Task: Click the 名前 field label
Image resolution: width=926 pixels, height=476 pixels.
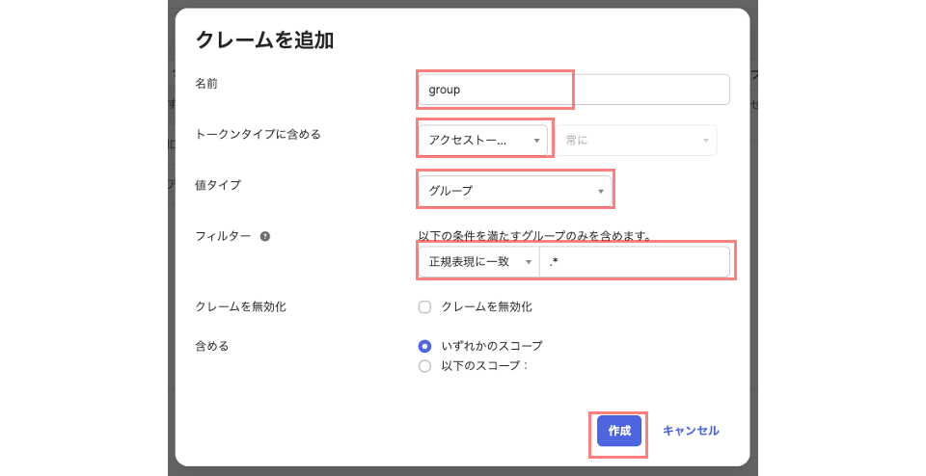Action: (206, 84)
